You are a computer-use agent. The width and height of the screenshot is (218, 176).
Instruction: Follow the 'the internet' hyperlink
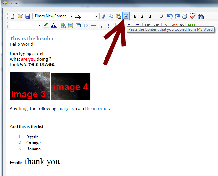click(97, 109)
